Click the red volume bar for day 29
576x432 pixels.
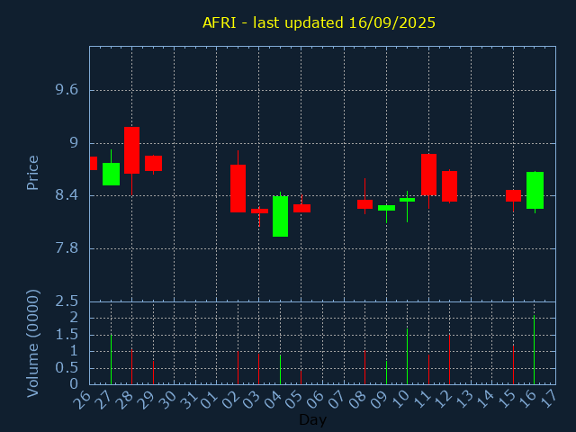pyautogui.click(x=153, y=373)
